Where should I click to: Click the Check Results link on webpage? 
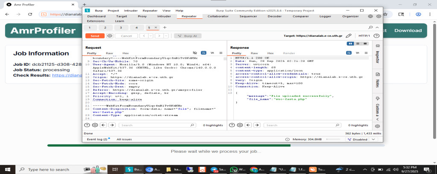tap(66, 75)
